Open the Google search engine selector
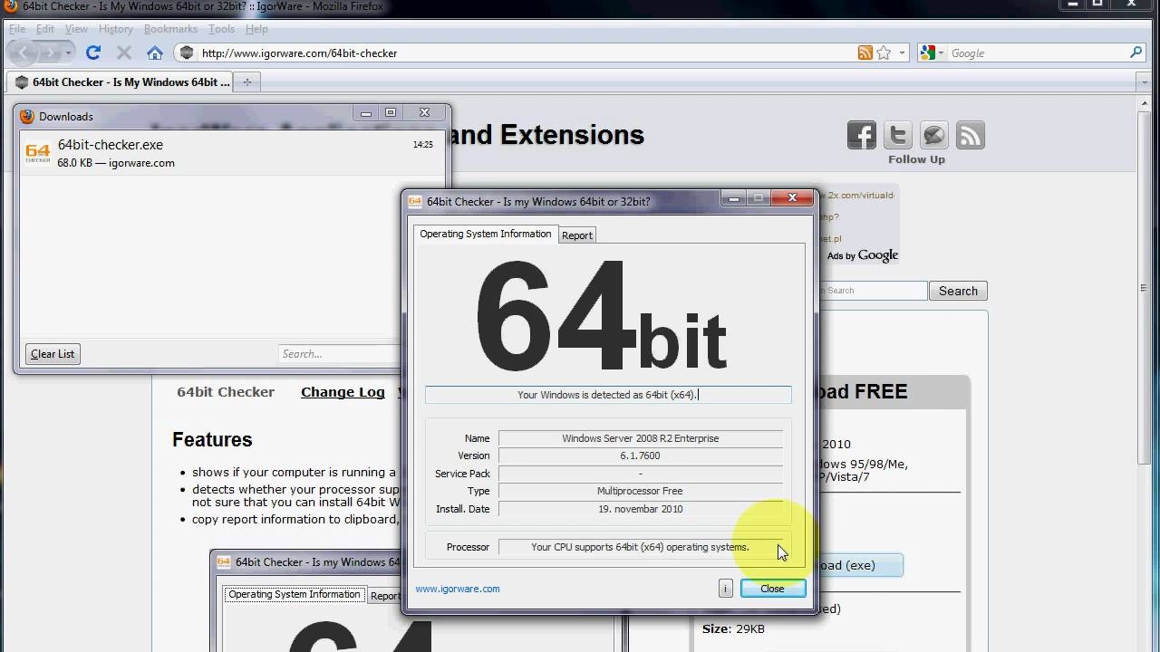Screen dimensions: 1160x652 [x=932, y=53]
